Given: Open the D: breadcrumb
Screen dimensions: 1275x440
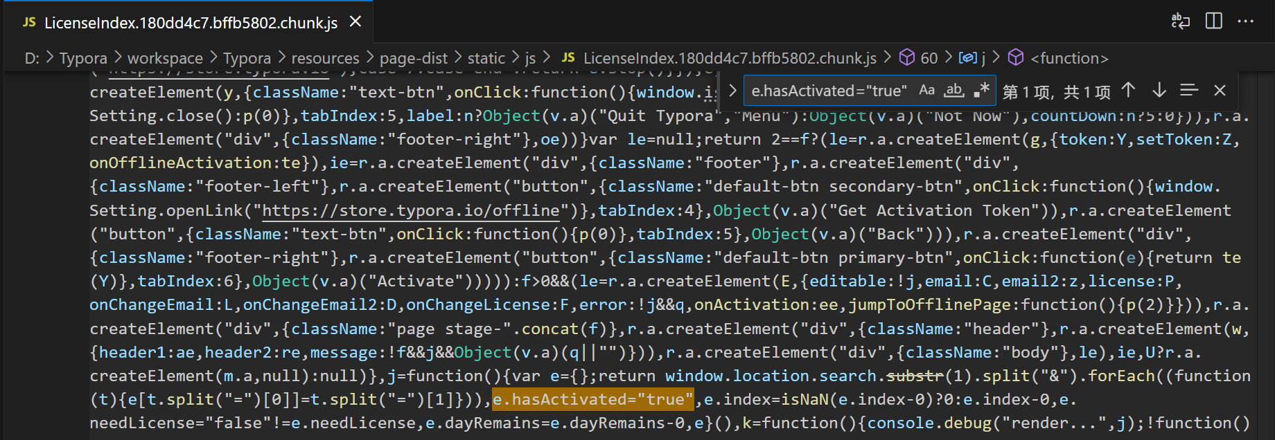Looking at the screenshot, I should pyautogui.click(x=32, y=58).
